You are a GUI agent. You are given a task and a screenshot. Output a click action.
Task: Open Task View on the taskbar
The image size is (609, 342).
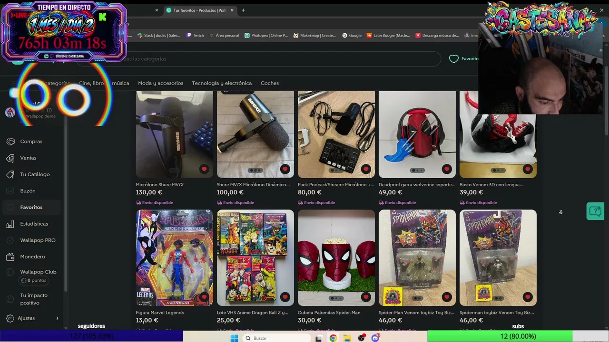[319, 338]
